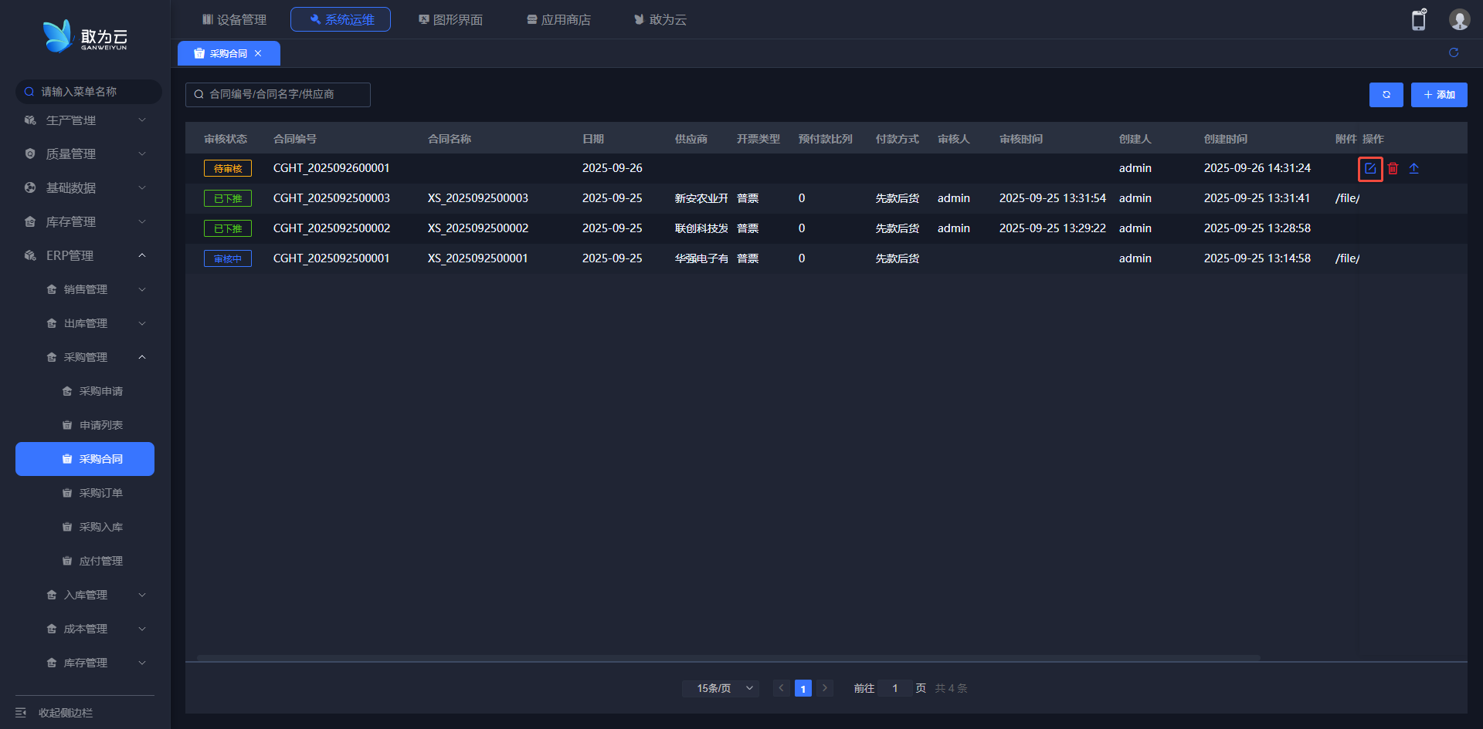Collapse the sidebar with 收起侧边栏

66,712
